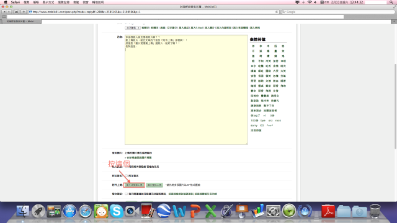
Task: Click the 插入連結 link
Action: click(x=184, y=28)
